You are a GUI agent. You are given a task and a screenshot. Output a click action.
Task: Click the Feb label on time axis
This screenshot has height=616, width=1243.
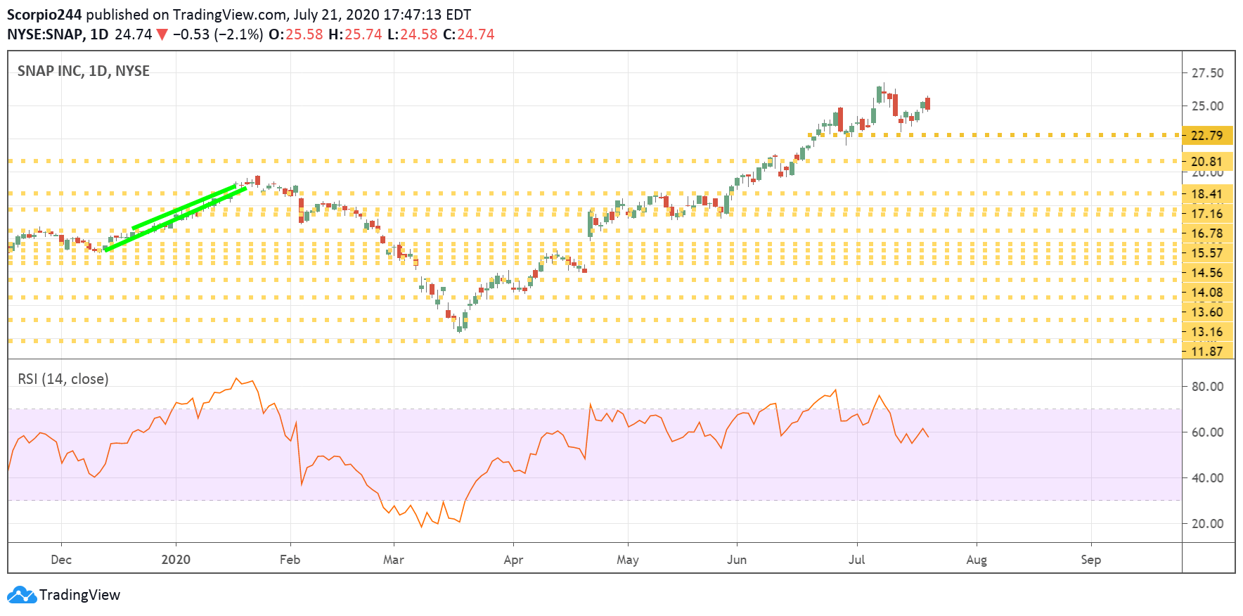click(x=290, y=560)
